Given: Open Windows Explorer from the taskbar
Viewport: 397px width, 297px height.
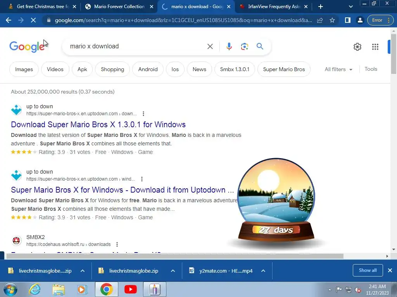Looking at the screenshot, I should pyautogui.click(x=59, y=289).
